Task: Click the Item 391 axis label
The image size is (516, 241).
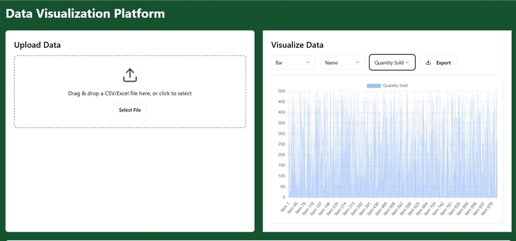Action: pyautogui.click(x=365, y=208)
